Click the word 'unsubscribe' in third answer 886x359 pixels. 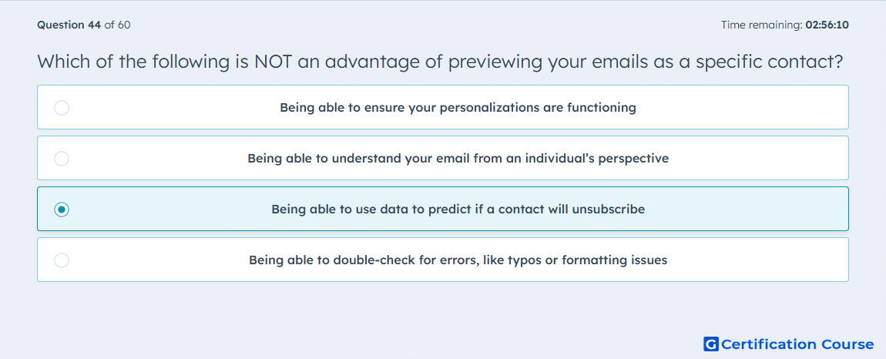pos(609,210)
